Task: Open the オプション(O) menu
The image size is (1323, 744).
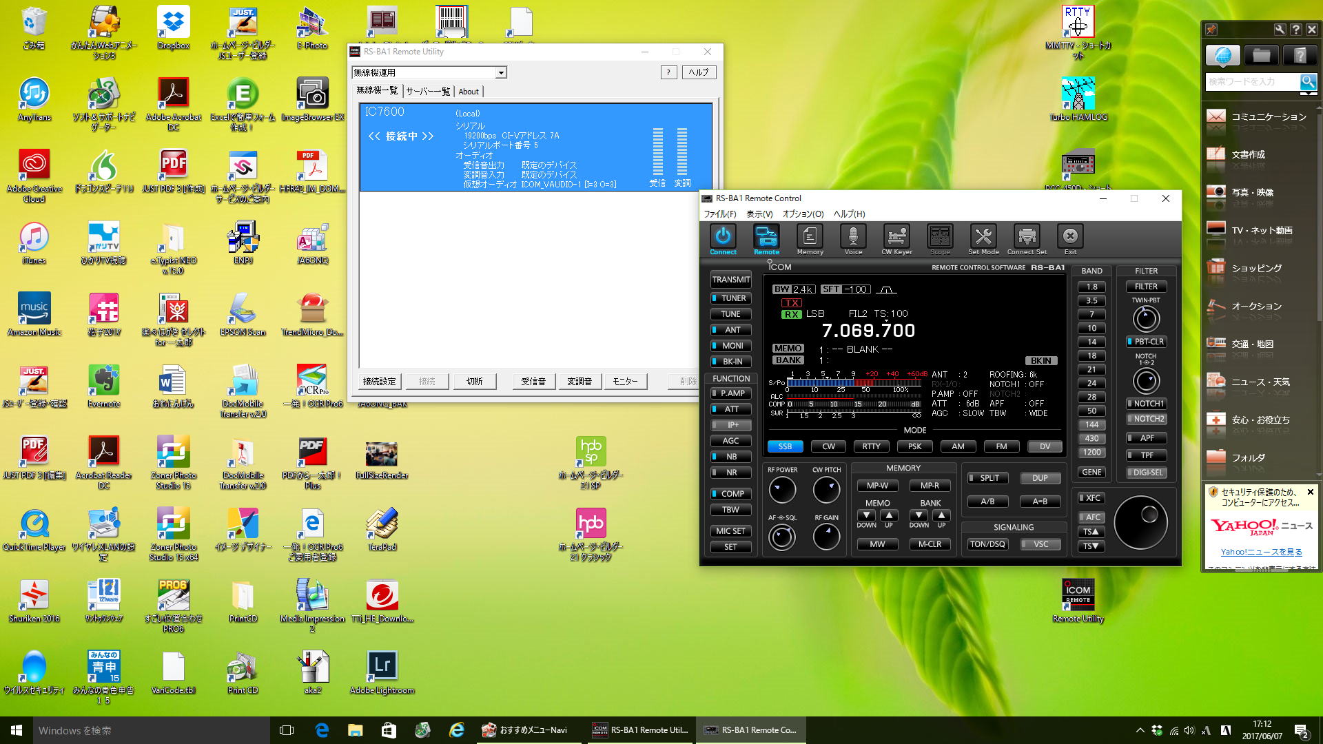Action: (803, 214)
